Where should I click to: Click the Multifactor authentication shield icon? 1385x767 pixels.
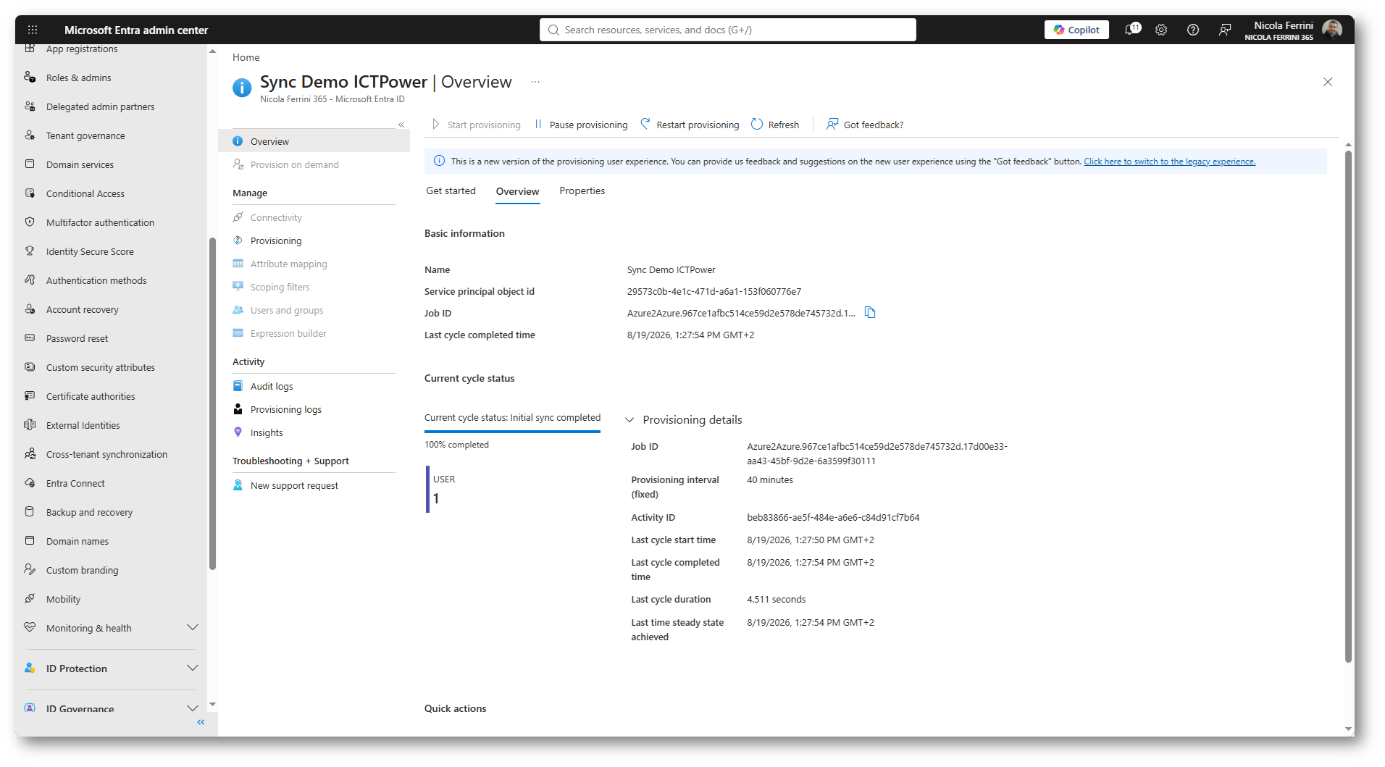30,222
